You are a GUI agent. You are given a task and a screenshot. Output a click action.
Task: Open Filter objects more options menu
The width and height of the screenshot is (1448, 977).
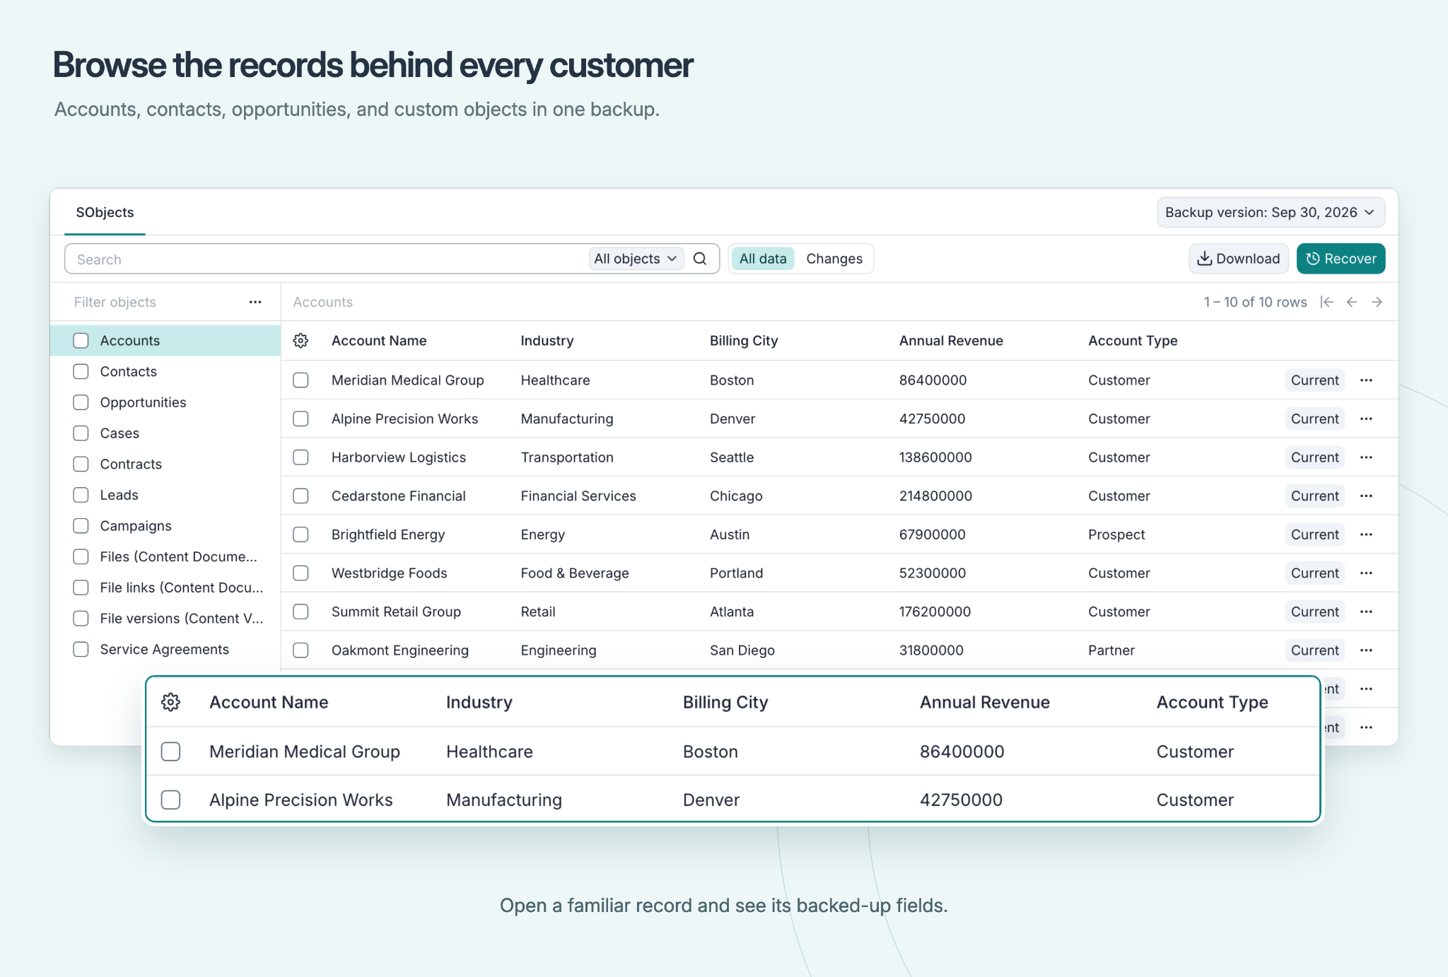point(255,302)
